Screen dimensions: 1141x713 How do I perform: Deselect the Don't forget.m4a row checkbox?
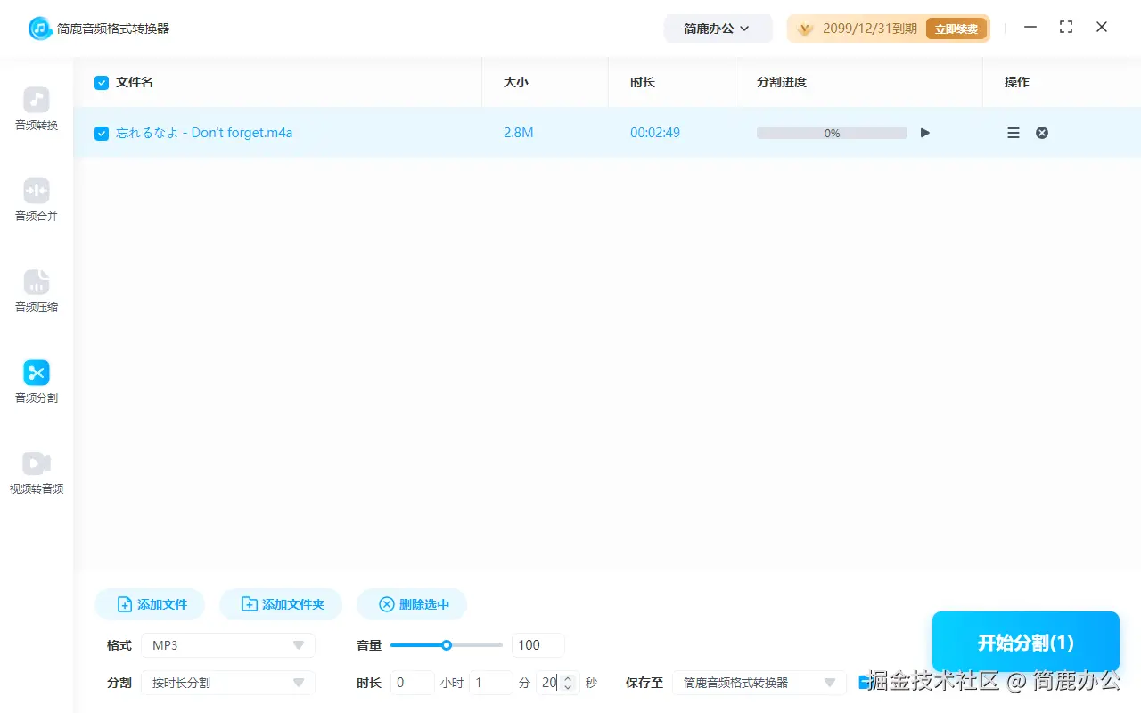pos(101,132)
